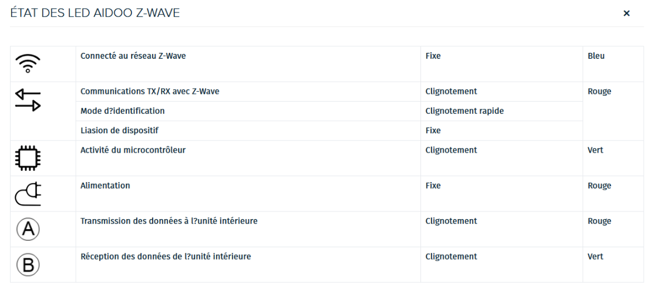Click the "Alimentation" row label
This screenshot has height=286, width=653.
(x=105, y=186)
